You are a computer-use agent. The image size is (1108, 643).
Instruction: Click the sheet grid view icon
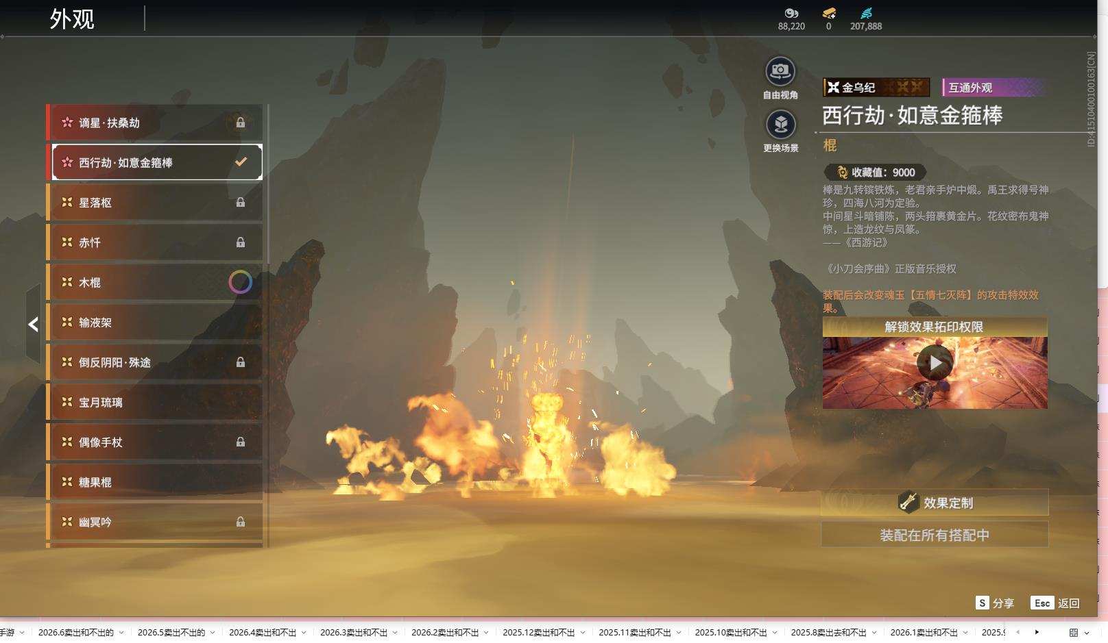click(x=1074, y=633)
